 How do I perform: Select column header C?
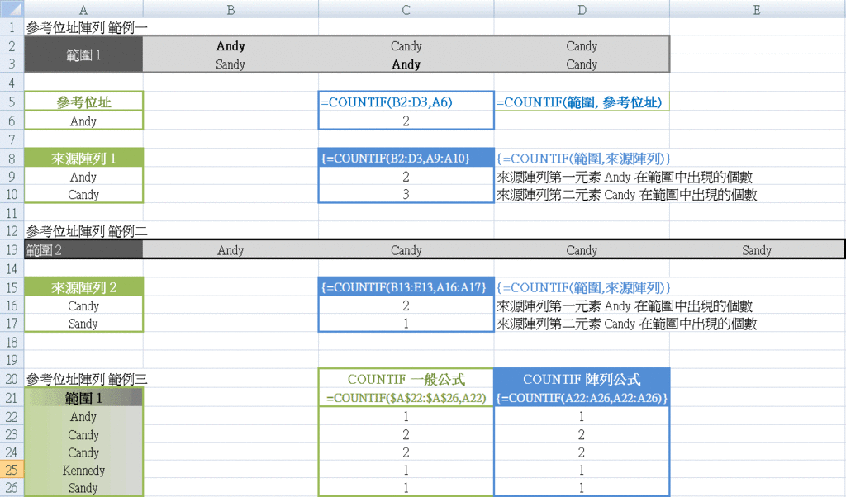coord(406,9)
